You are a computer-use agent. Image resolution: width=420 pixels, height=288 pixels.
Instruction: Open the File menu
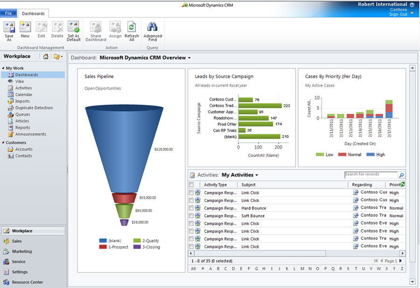tap(8, 13)
